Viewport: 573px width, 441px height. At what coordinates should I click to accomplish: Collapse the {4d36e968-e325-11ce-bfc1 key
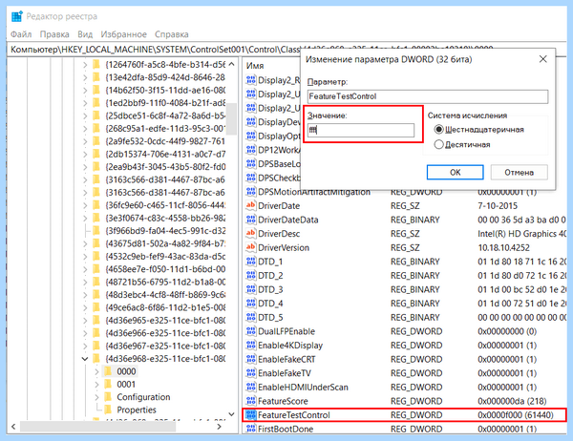coord(85,359)
